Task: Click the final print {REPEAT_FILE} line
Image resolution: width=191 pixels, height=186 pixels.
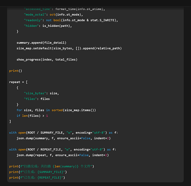Action: [x=37, y=177]
